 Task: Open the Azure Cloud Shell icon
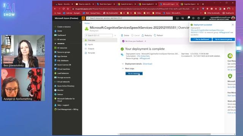(177, 18)
